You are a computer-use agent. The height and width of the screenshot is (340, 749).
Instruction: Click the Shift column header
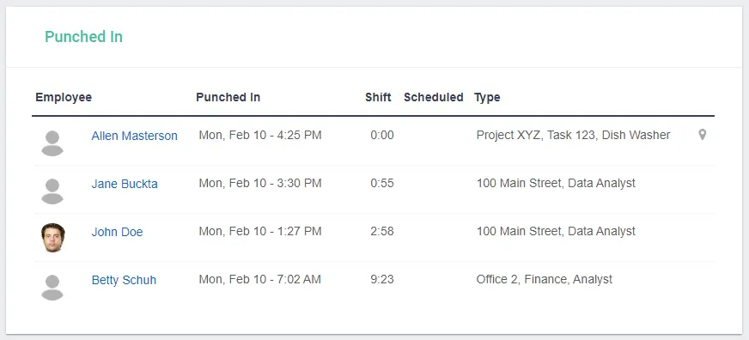click(x=378, y=97)
